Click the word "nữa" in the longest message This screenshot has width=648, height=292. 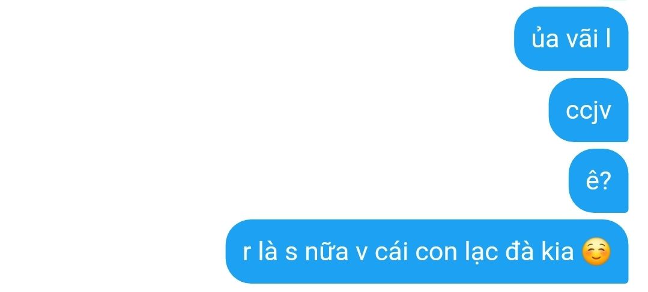(327, 252)
